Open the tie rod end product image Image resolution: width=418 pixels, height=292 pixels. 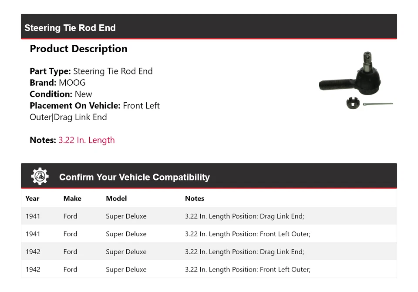355,81
